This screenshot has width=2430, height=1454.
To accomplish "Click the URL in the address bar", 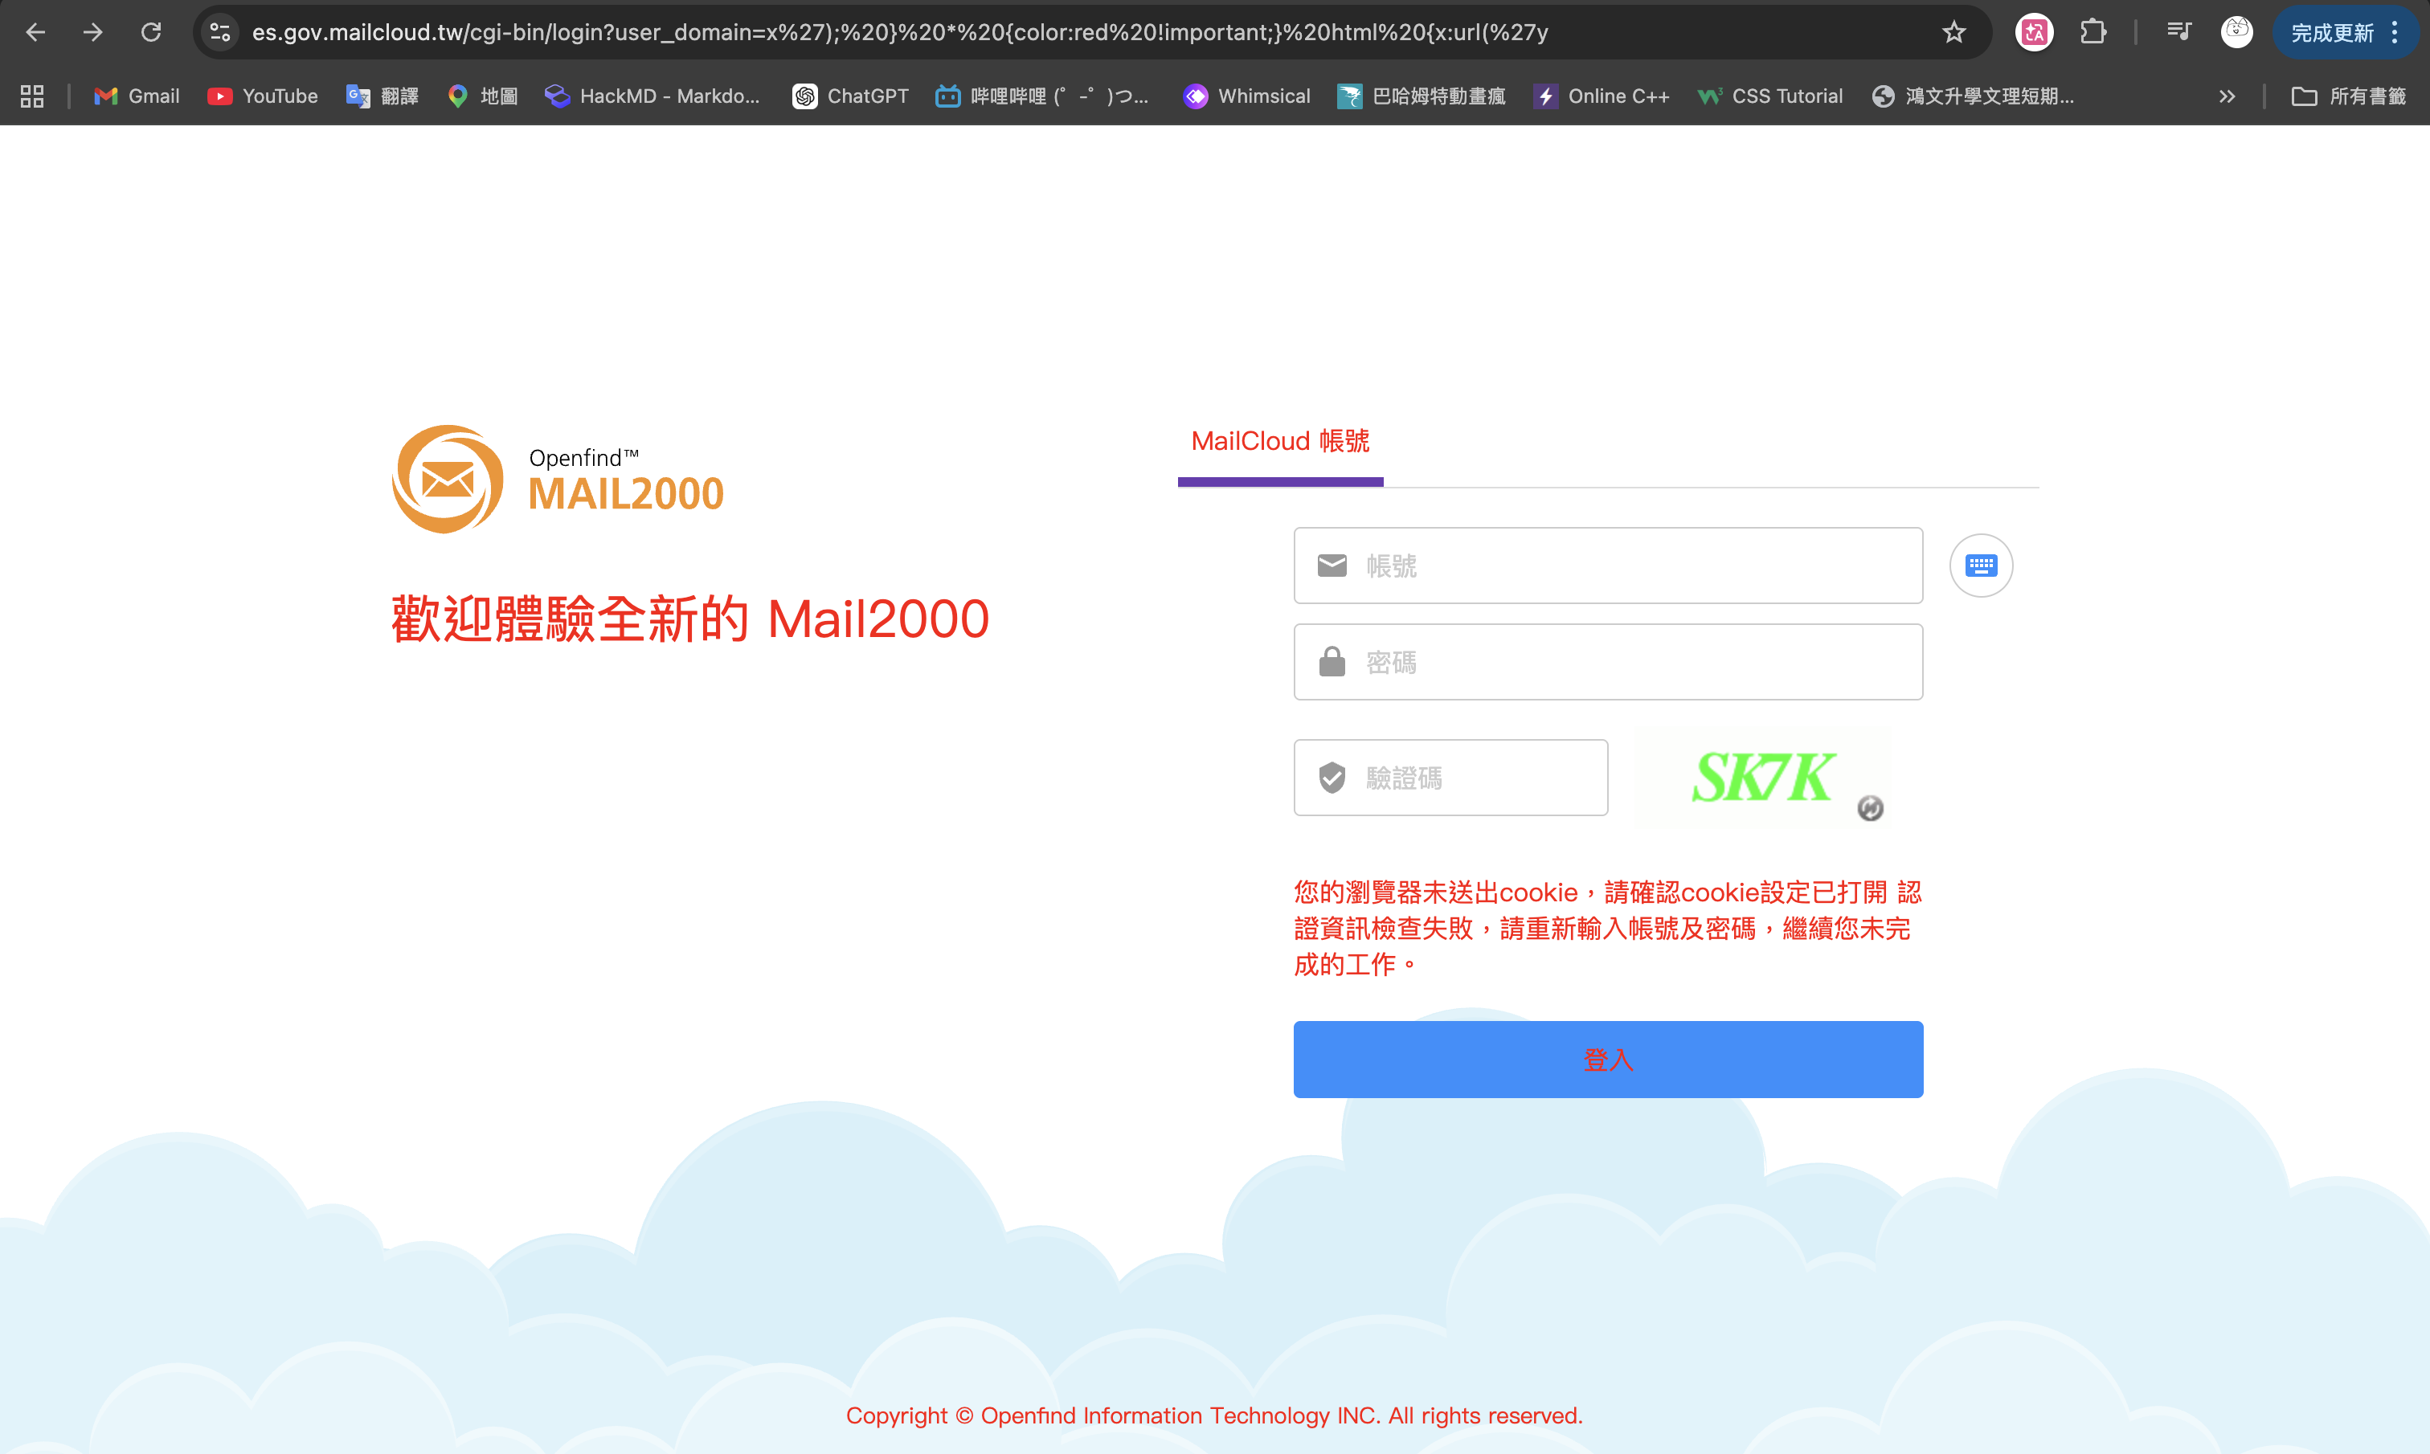I will point(899,32).
